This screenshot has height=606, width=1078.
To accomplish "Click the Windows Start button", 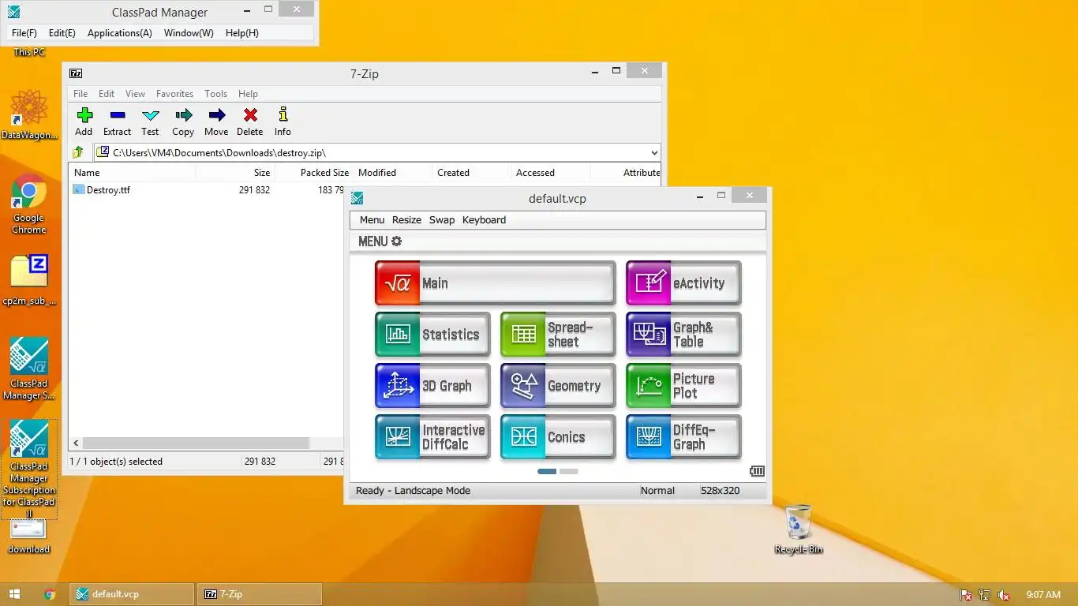I will pos(14,594).
